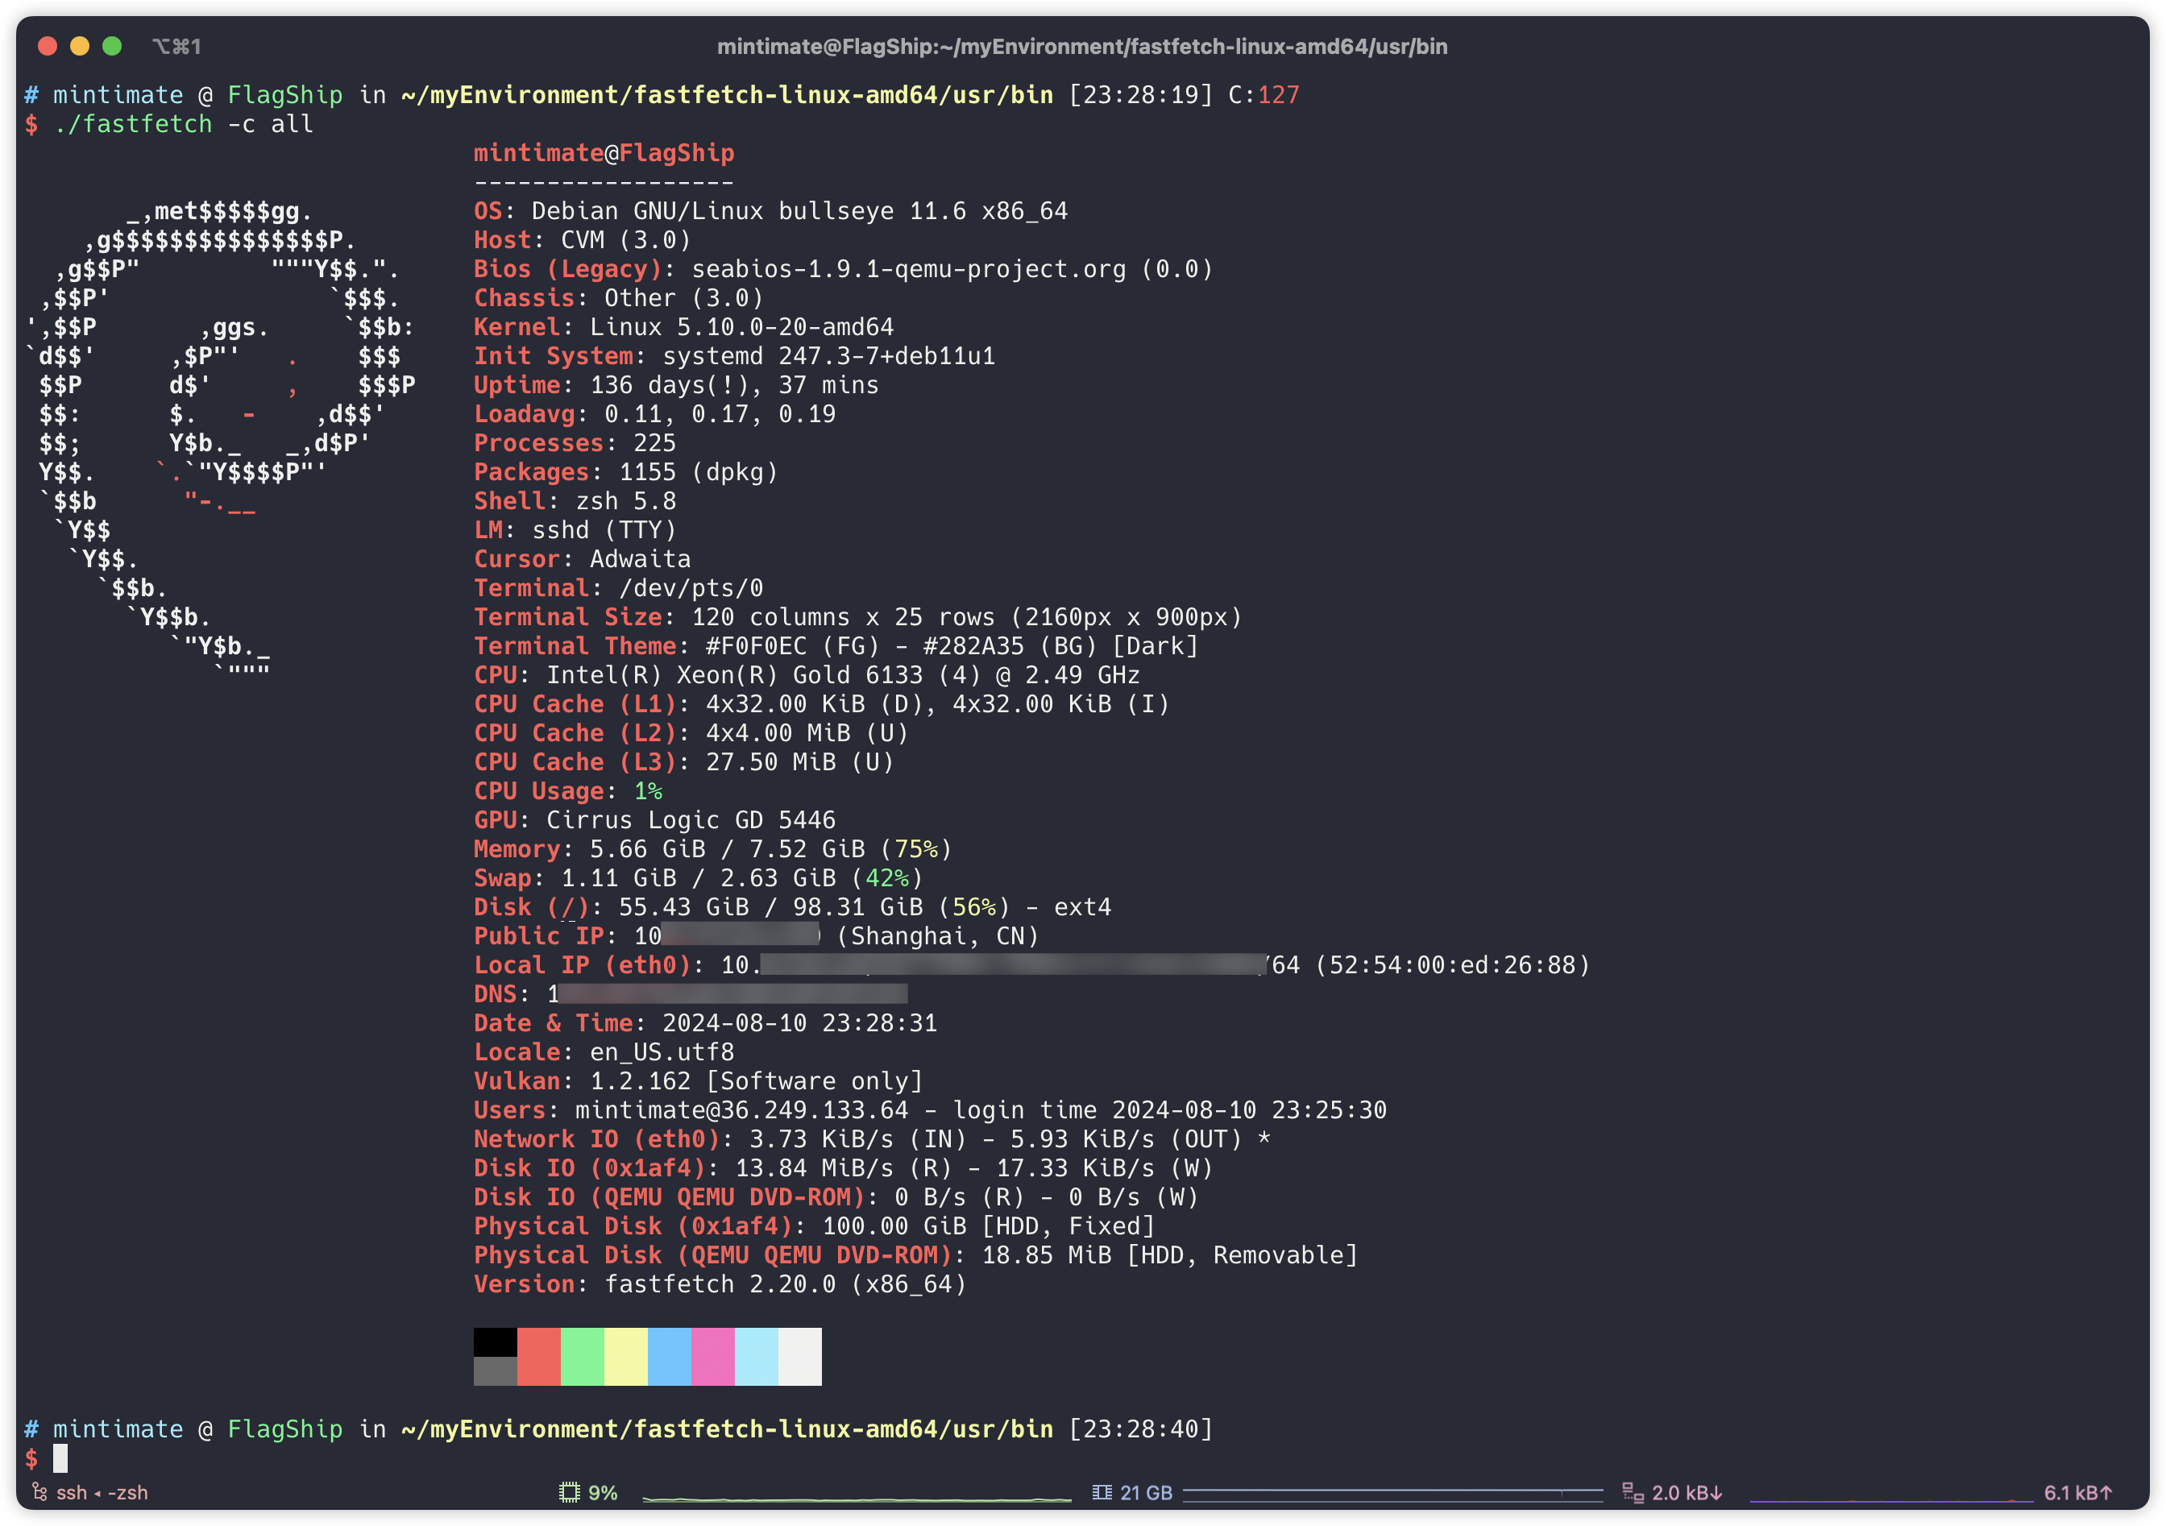Click the 'Locale: en_US.utf8' line
Screen dimensions: 2166x1526
tap(604, 1052)
